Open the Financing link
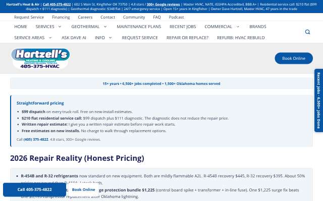 [x=61, y=17]
